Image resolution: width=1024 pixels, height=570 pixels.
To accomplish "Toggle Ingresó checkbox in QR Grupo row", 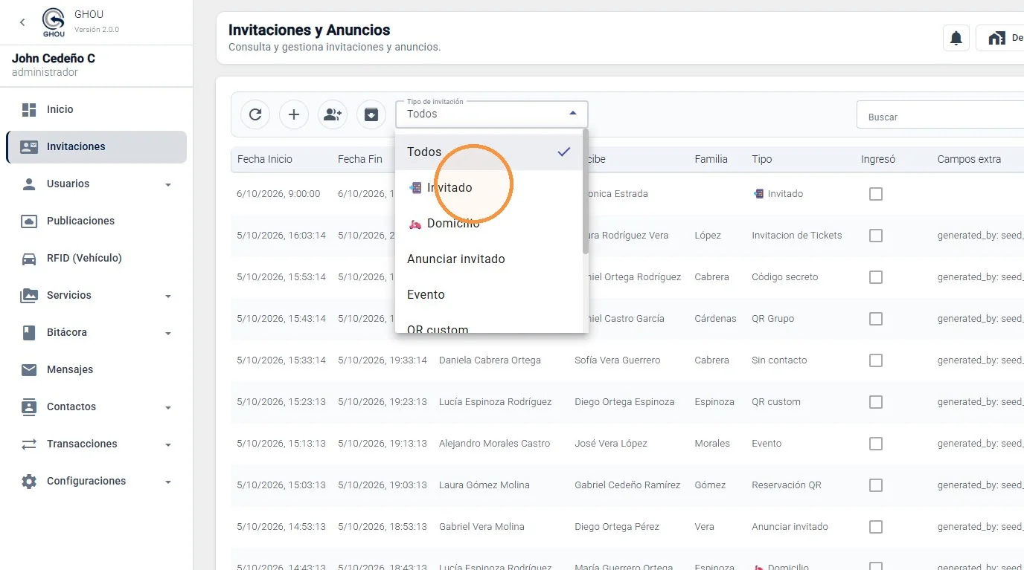I will [876, 319].
